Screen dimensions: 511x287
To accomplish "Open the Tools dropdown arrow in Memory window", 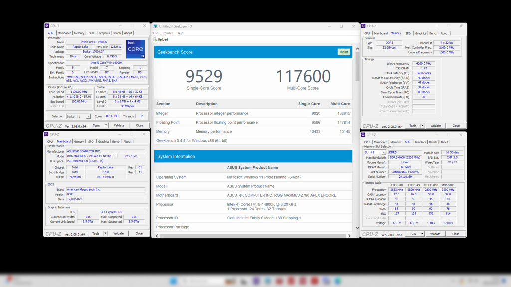I will point(422,126).
